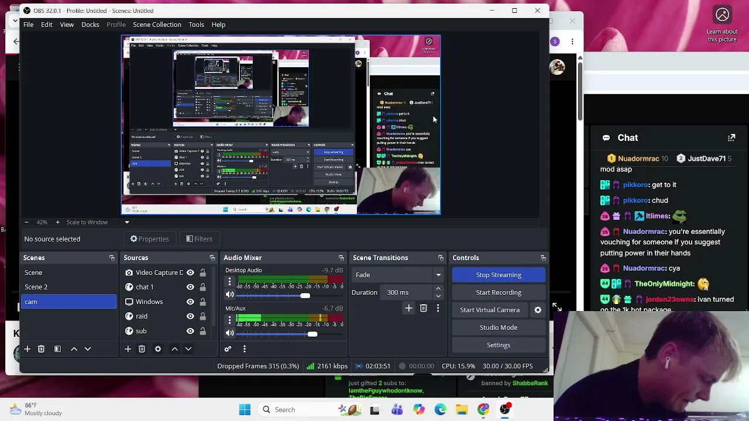Open Desktop Audio three-dot options menu
Screen dimensions: 749x421
tap(229, 282)
